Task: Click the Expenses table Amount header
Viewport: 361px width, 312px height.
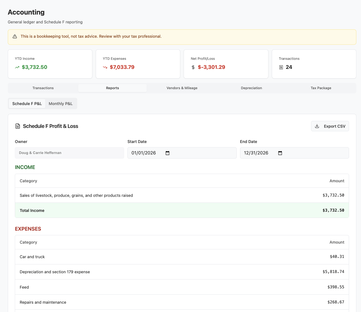Action: click(337, 242)
